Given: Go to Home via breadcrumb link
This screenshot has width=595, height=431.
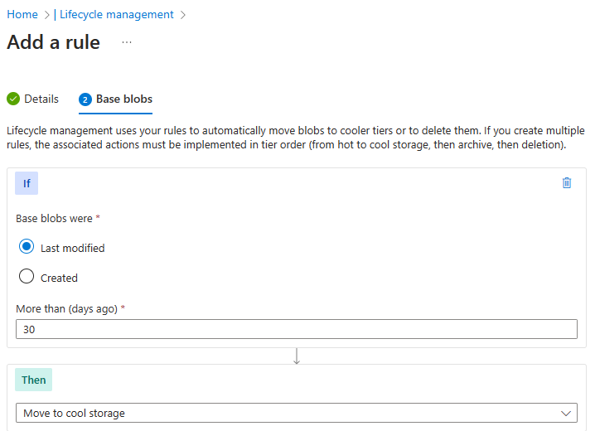Looking at the screenshot, I should pyautogui.click(x=22, y=15).
